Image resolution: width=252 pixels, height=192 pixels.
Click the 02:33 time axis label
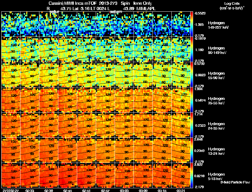(x=30, y=190)
